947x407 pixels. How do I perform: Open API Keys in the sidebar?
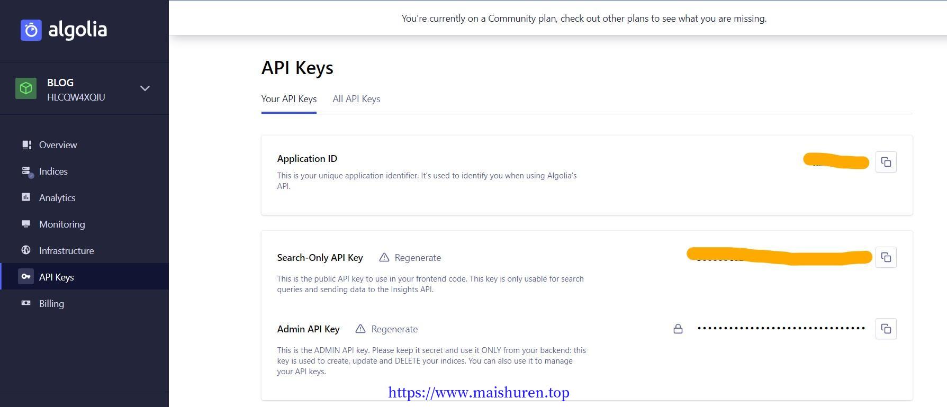click(x=56, y=277)
